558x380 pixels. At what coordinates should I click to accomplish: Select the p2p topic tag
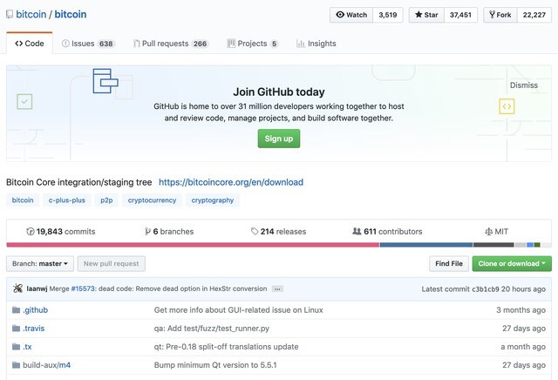106,200
